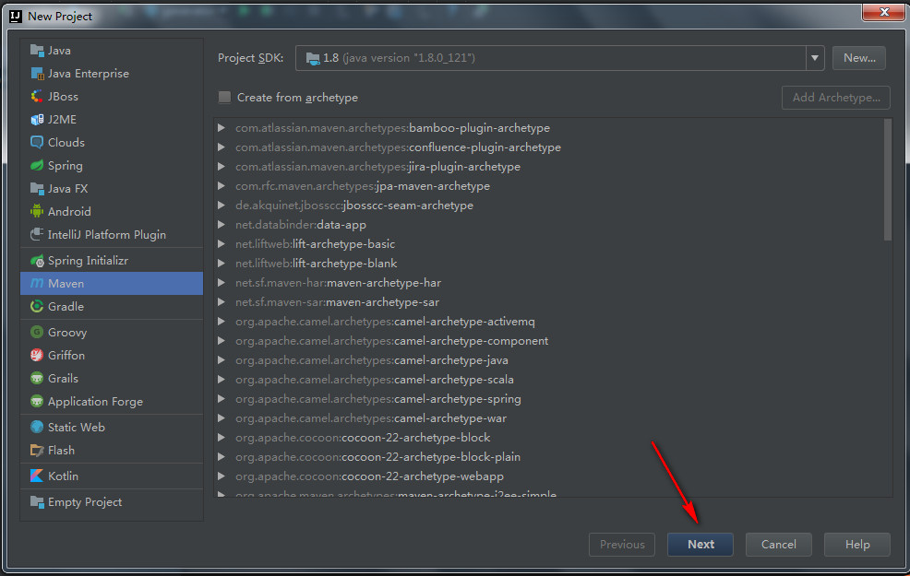Select the J2ME icon
910x576 pixels.
[x=37, y=120]
